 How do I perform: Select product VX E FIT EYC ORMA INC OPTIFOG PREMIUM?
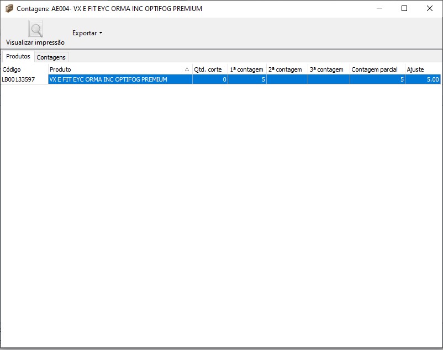[x=120, y=79]
